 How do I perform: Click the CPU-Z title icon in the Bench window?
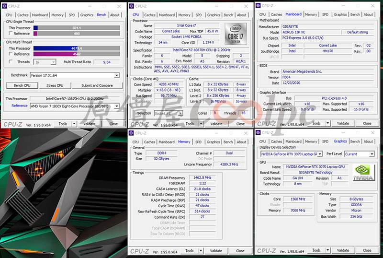[4, 6]
